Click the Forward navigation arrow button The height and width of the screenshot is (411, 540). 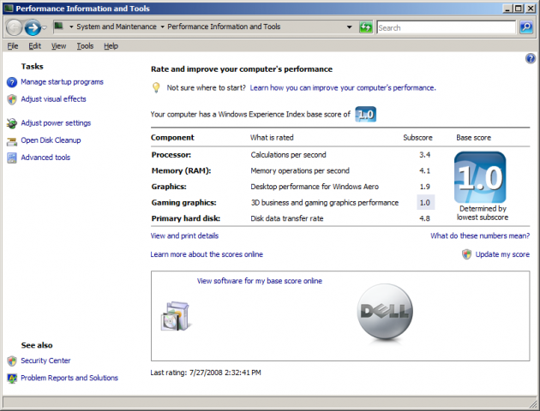(33, 27)
